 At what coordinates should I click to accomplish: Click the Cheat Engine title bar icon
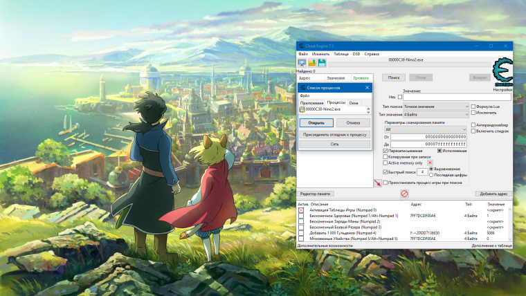click(x=301, y=46)
